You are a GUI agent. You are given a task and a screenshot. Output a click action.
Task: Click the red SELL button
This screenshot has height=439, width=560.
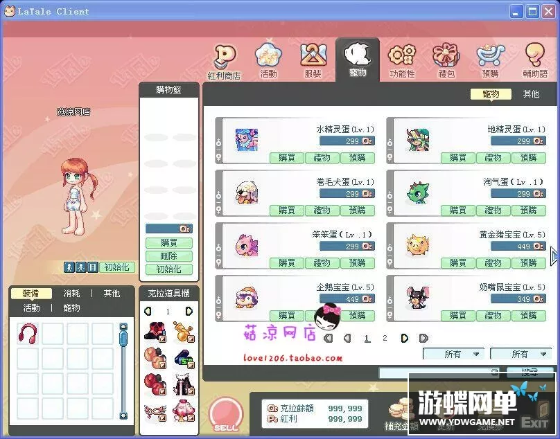click(x=226, y=415)
